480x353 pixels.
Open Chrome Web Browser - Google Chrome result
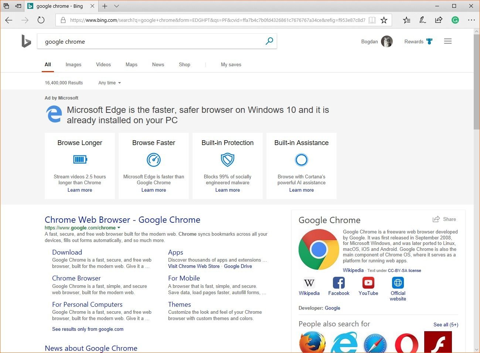[122, 220]
